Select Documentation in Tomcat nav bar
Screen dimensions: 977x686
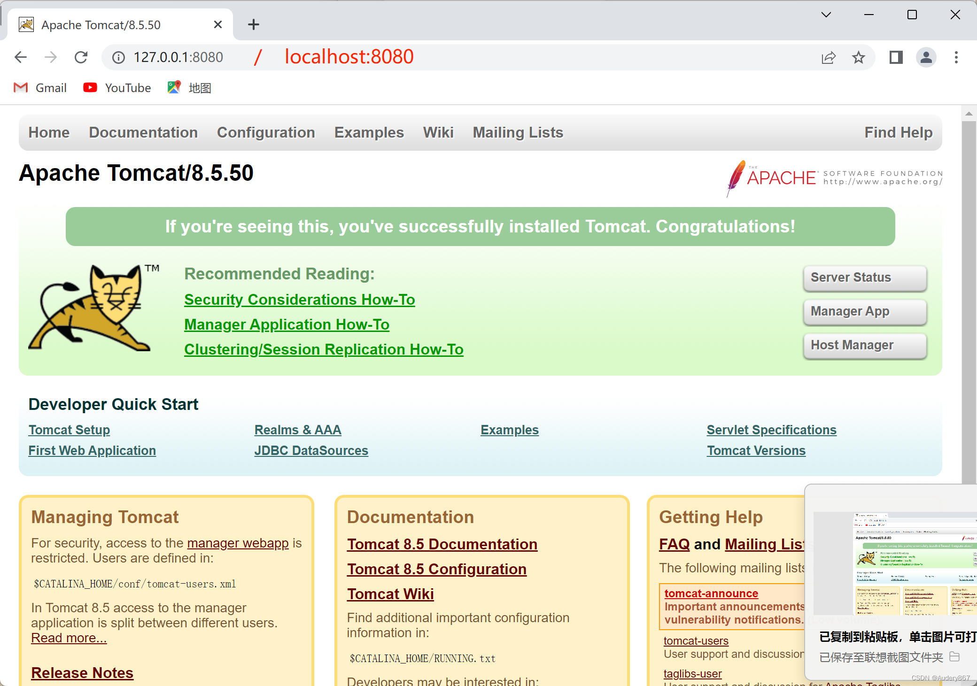[x=143, y=132]
